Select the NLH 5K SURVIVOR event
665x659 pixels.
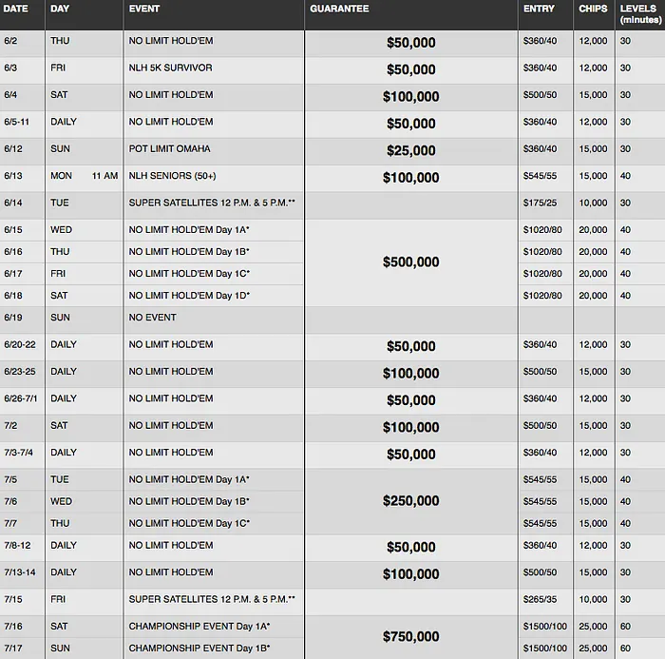tap(170, 68)
